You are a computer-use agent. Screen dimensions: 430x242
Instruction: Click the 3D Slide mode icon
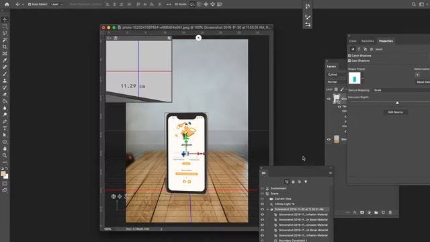pos(212,5)
